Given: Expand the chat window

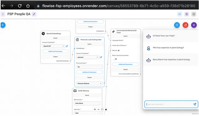Looking at the screenshot, I should [177, 25].
